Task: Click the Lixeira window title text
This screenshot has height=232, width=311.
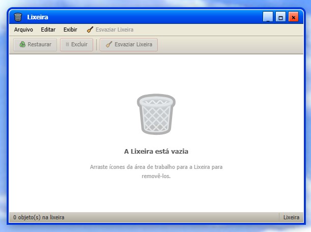Action: point(38,17)
